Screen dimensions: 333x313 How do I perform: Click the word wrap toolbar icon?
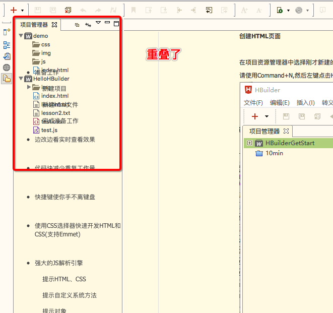[x=209, y=10]
